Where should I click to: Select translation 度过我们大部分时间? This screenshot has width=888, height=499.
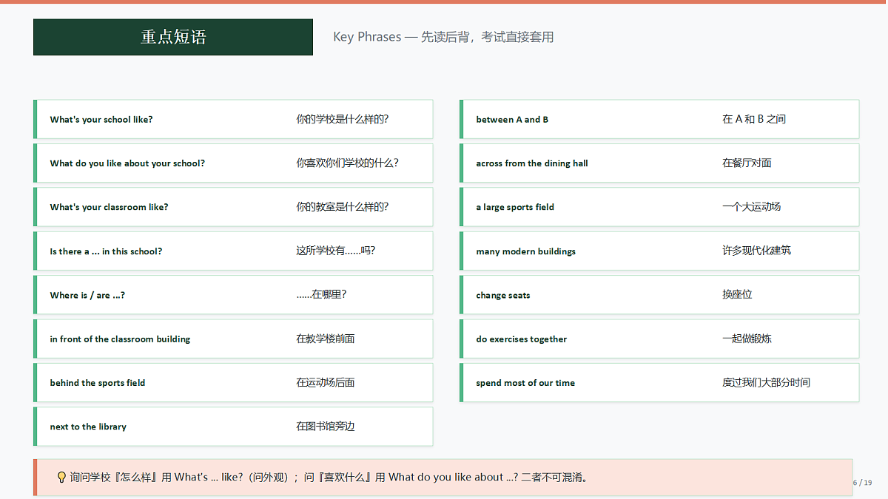766,382
